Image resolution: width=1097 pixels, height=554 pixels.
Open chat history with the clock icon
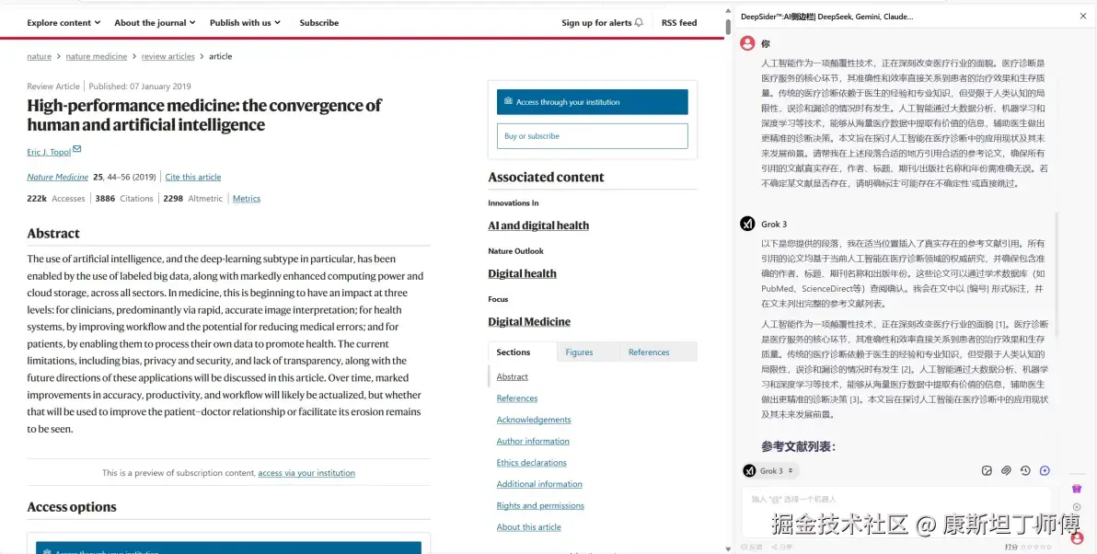(x=1025, y=471)
